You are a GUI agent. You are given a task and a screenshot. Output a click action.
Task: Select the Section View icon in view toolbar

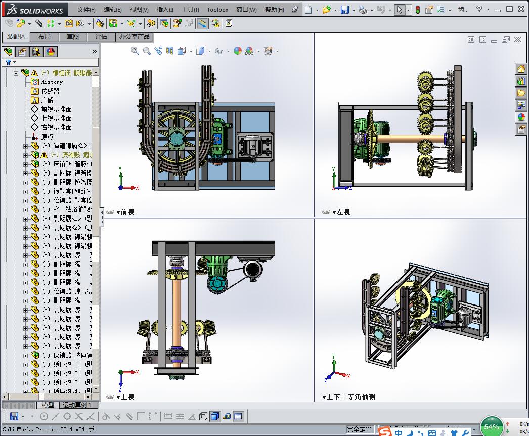(x=170, y=51)
